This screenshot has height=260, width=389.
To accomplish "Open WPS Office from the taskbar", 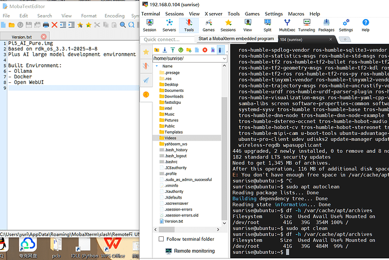I will click(x=112, y=248).
